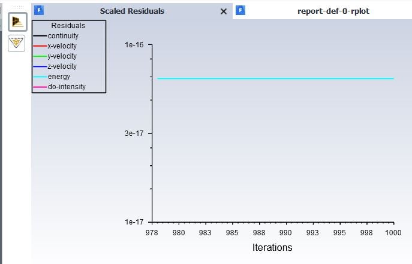Image resolution: width=412 pixels, height=264 pixels.
Task: Click the 998 x-axis tick label
Action: tap(366, 233)
